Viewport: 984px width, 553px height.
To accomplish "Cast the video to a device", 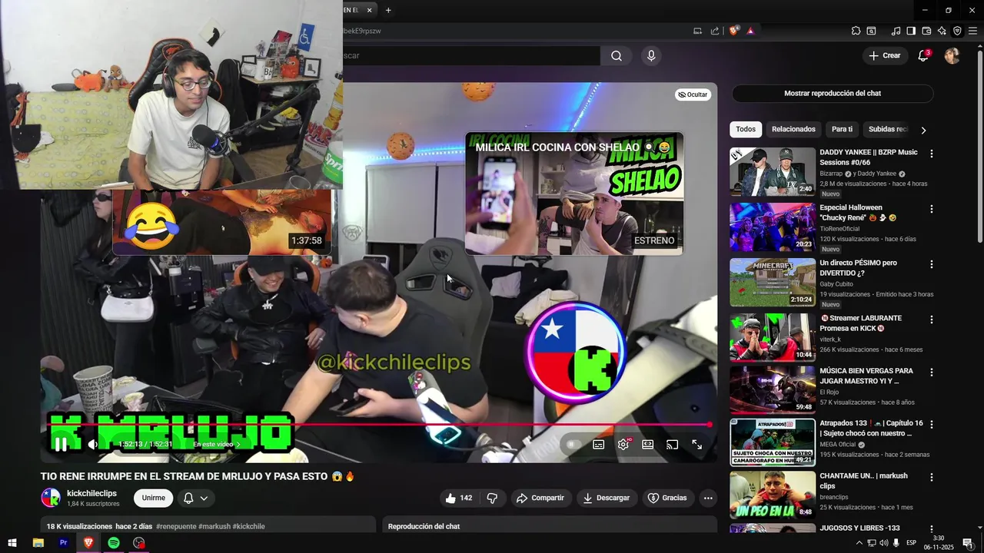I will (x=673, y=444).
